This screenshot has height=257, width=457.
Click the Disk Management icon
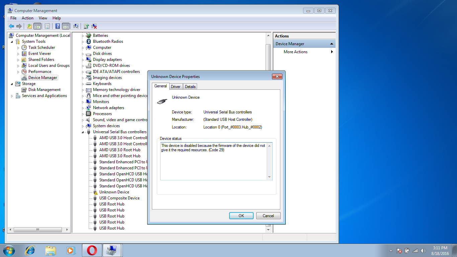point(24,90)
